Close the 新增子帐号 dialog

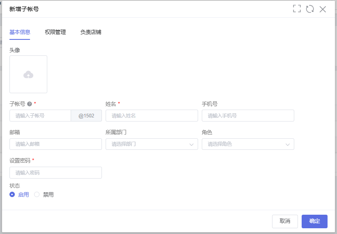[323, 9]
